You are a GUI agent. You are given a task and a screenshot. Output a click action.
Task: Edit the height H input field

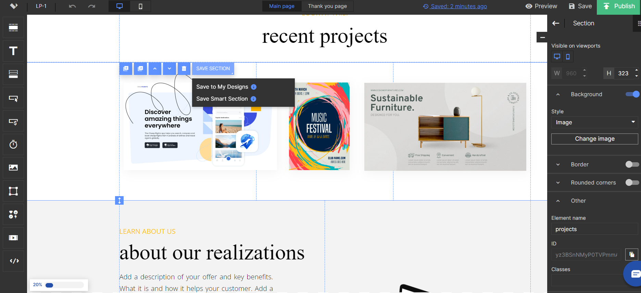point(624,73)
